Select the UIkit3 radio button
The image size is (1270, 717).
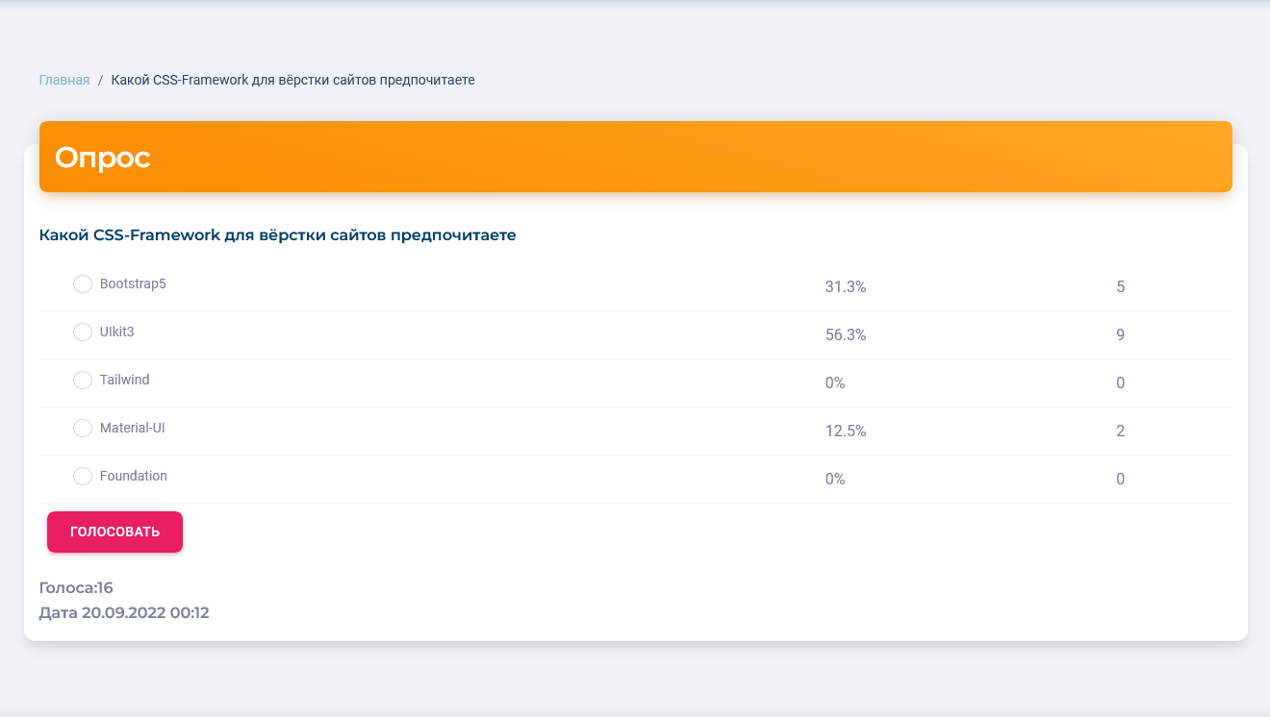coord(83,333)
